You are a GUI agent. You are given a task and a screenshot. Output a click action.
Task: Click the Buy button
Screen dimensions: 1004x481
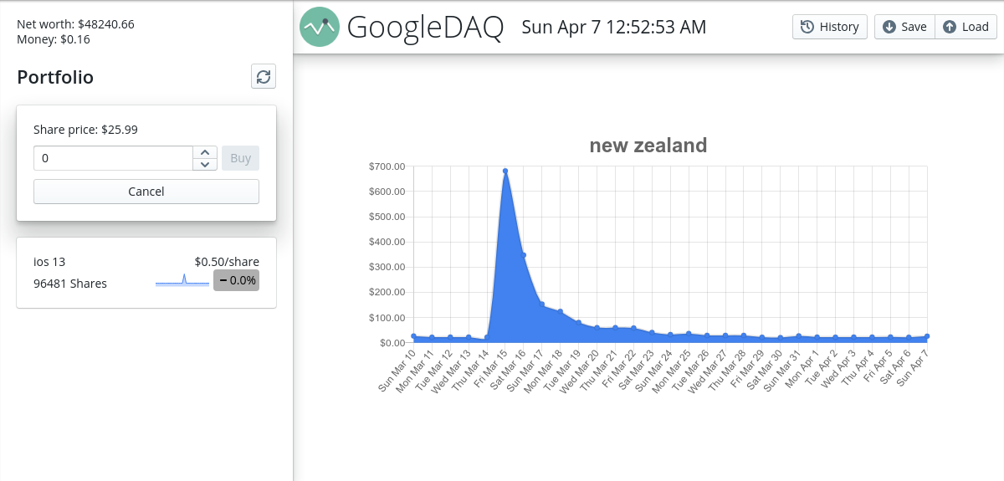240,158
